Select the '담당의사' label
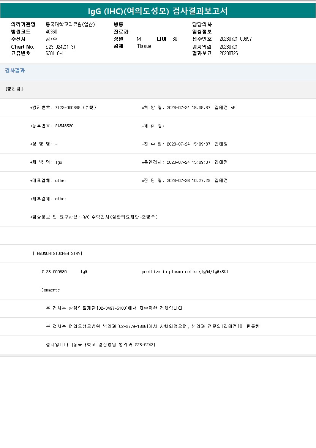316x448 pixels. coord(202,25)
